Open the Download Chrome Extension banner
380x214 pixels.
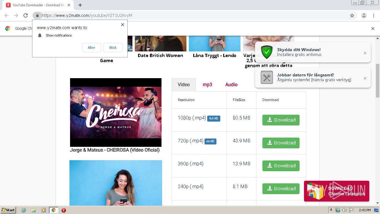337,191
